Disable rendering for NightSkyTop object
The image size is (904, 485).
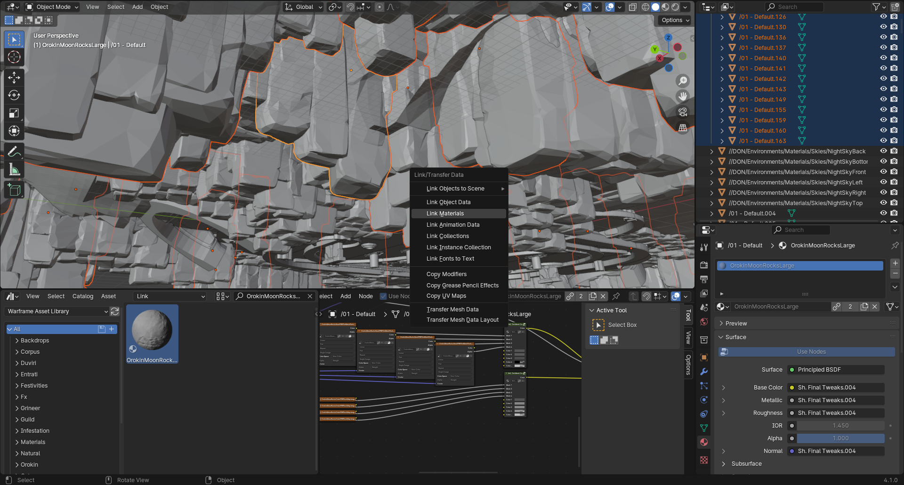coord(894,203)
